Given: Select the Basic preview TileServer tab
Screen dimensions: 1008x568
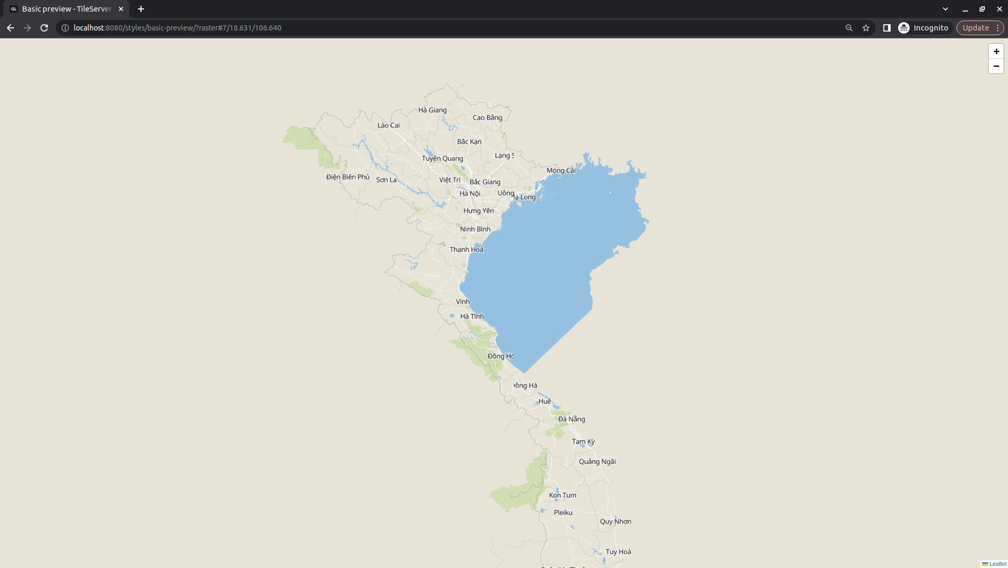Looking at the screenshot, I should (x=63, y=8).
